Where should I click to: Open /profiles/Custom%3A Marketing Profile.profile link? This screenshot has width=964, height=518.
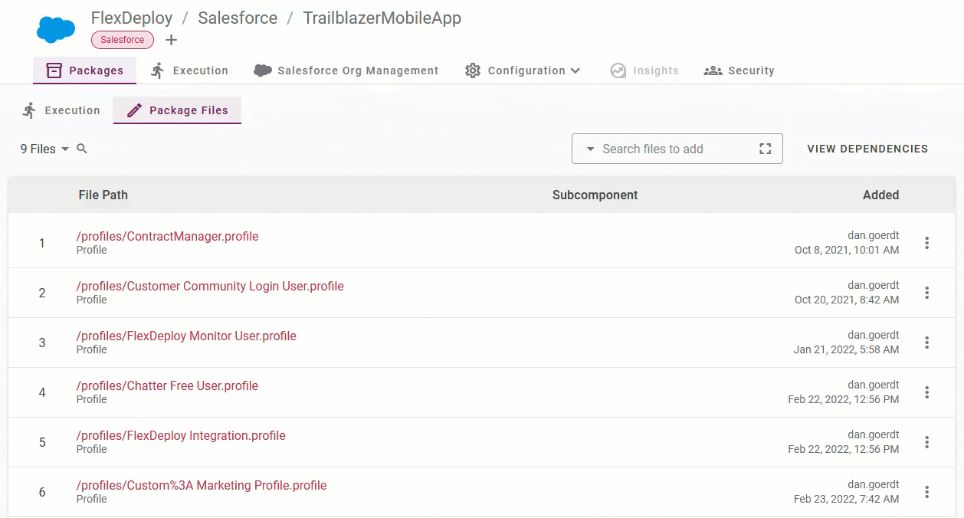point(202,485)
